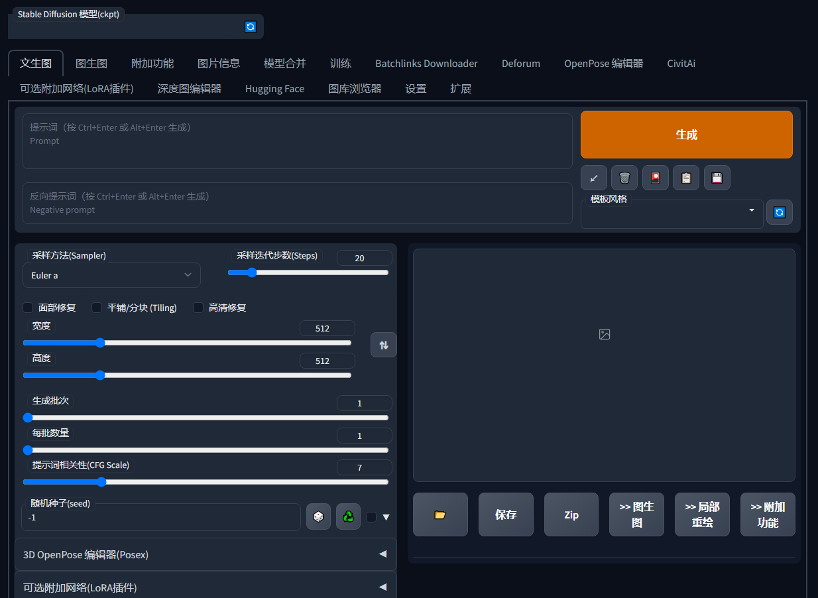Switch to the 模型合并 tab
This screenshot has width=818, height=598.
pyautogui.click(x=285, y=64)
